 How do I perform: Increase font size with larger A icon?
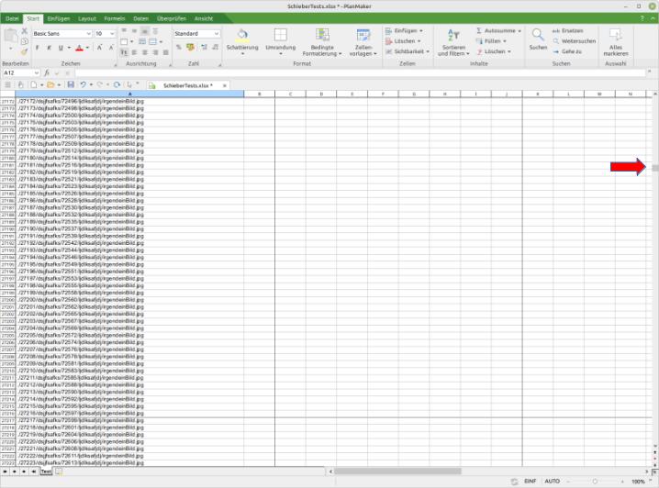point(100,48)
